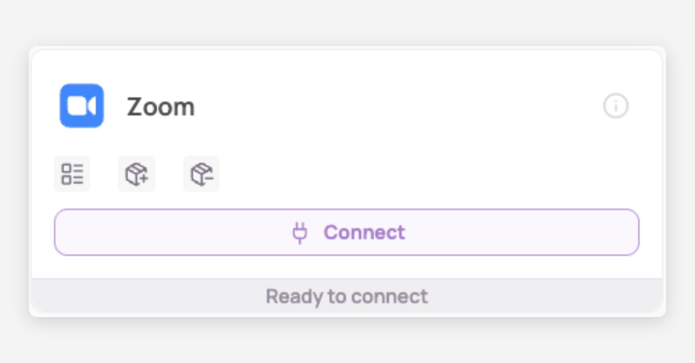This screenshot has height=363, width=695.
Task: Tap the purple-outlined Connect button label
Action: tap(364, 232)
